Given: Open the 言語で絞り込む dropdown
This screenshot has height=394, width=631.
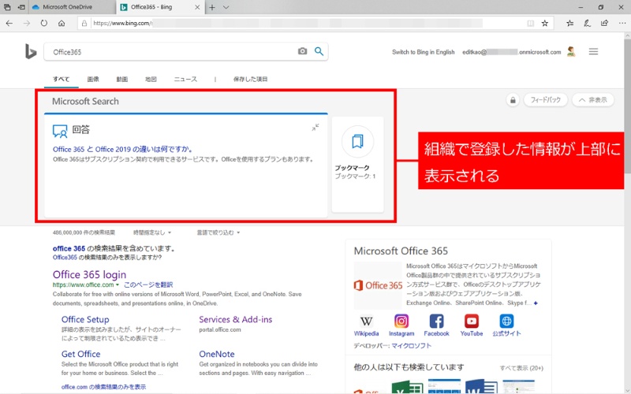Looking at the screenshot, I should click(x=218, y=232).
